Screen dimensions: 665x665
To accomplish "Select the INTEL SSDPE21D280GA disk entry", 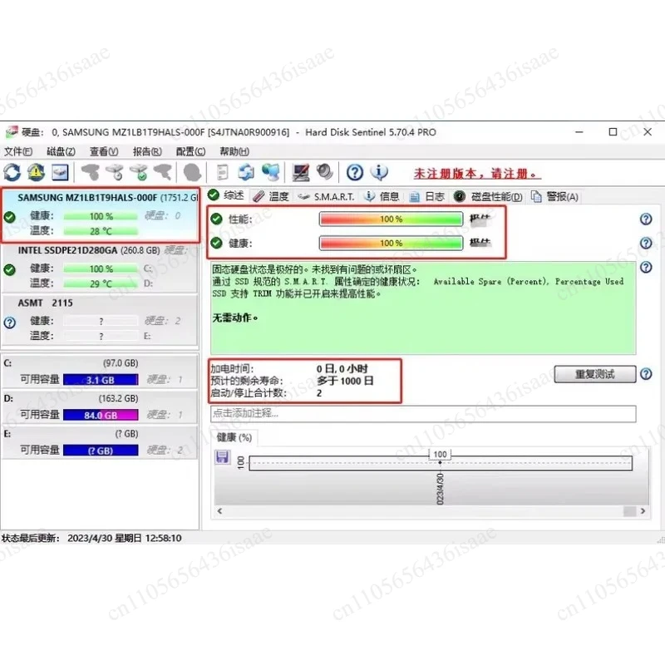I will point(101,267).
